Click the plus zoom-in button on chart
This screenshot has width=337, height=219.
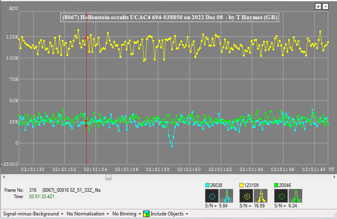(318, 6)
